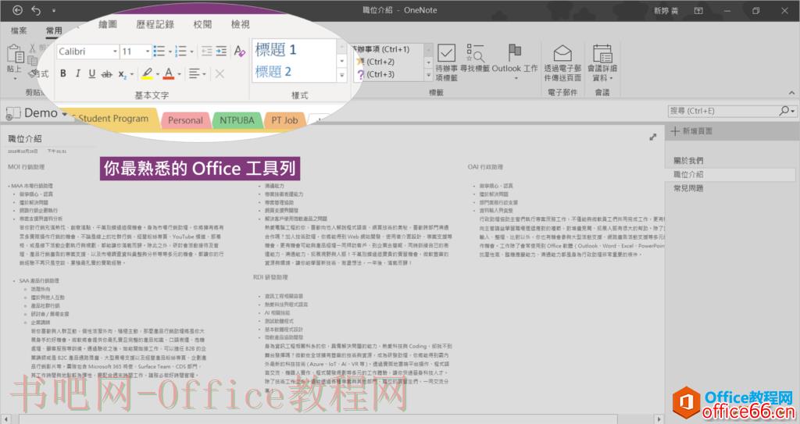Click the Paste clipboard icon
Screen dimensions: 800x424
[x=15, y=55]
